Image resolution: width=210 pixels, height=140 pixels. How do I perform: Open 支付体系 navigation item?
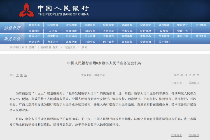pos(201,25)
